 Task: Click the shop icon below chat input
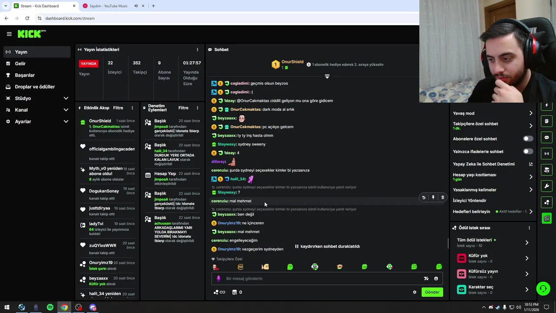235,292
